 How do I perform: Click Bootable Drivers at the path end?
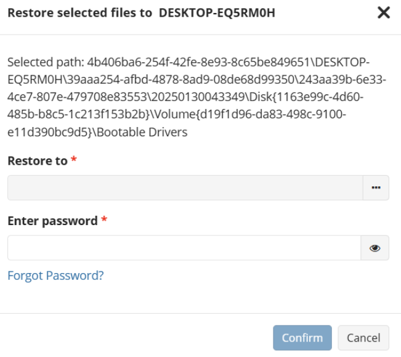[x=159, y=132]
